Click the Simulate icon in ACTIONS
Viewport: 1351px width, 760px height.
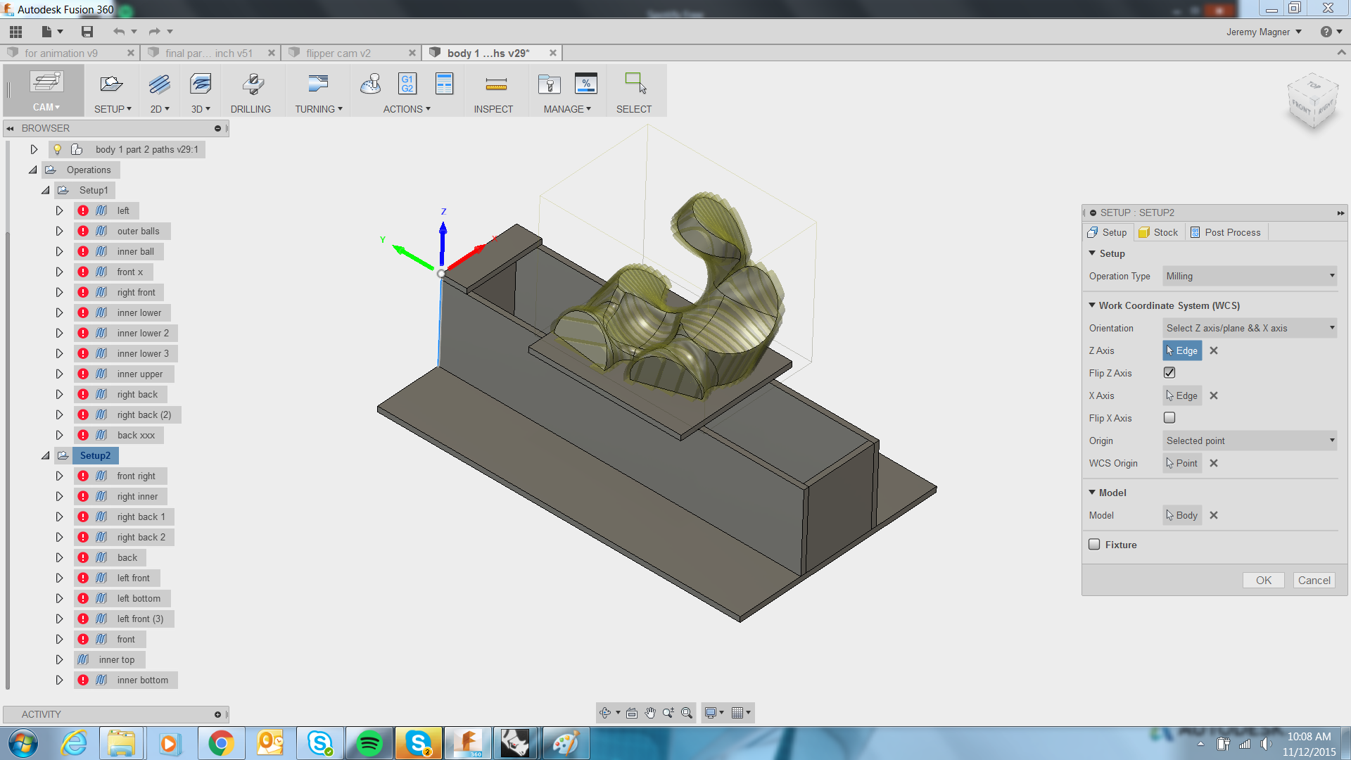(371, 84)
